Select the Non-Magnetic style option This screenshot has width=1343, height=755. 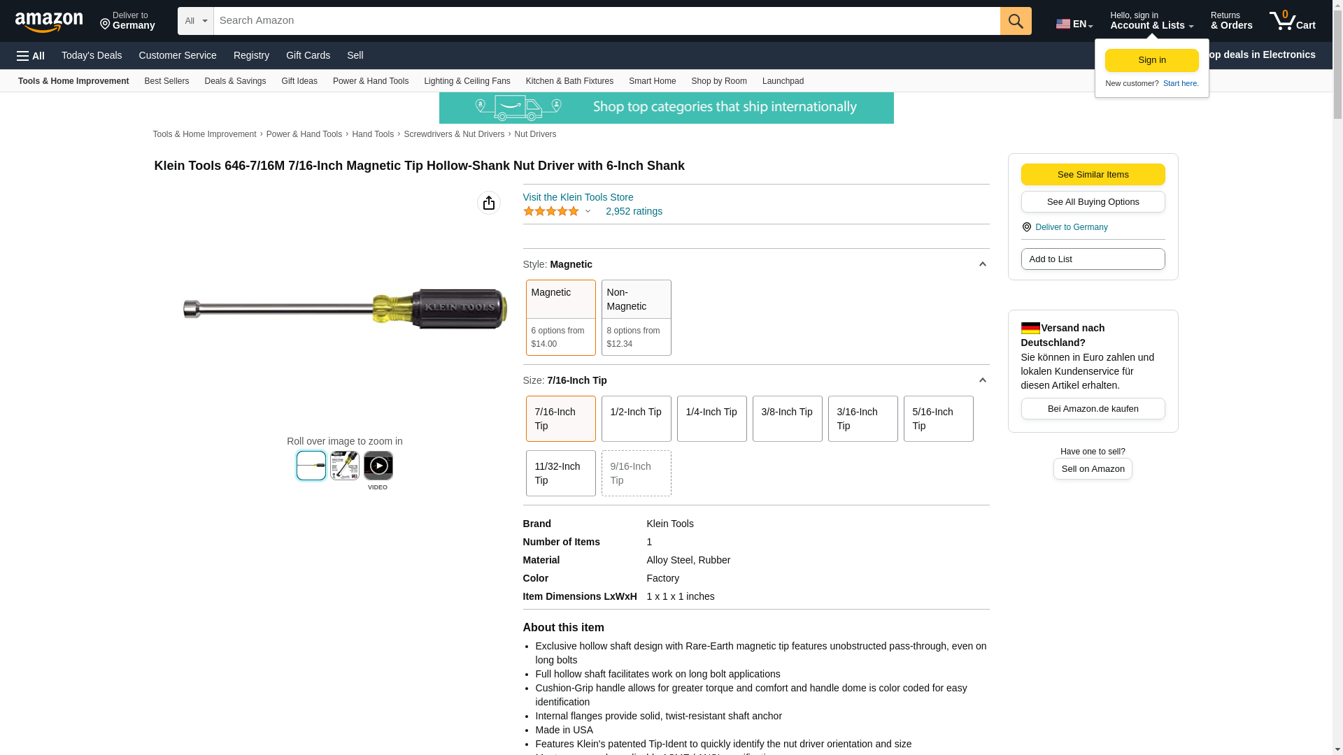click(x=636, y=317)
